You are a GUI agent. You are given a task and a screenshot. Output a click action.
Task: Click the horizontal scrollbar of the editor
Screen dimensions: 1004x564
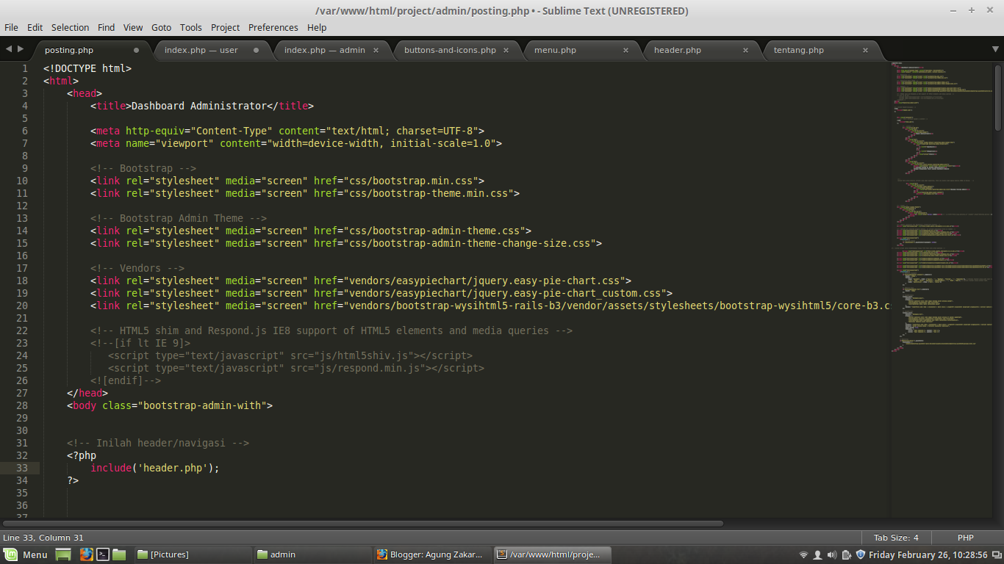coord(363,524)
